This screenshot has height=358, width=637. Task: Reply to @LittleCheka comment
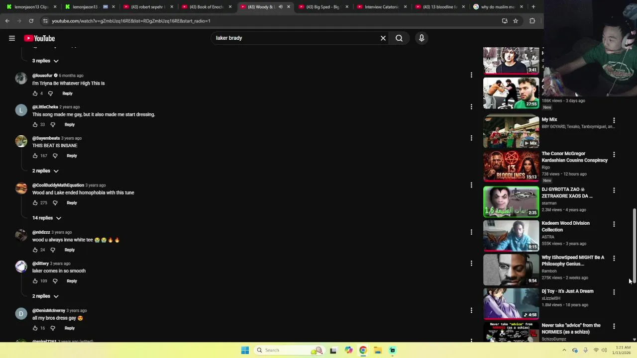70,125
